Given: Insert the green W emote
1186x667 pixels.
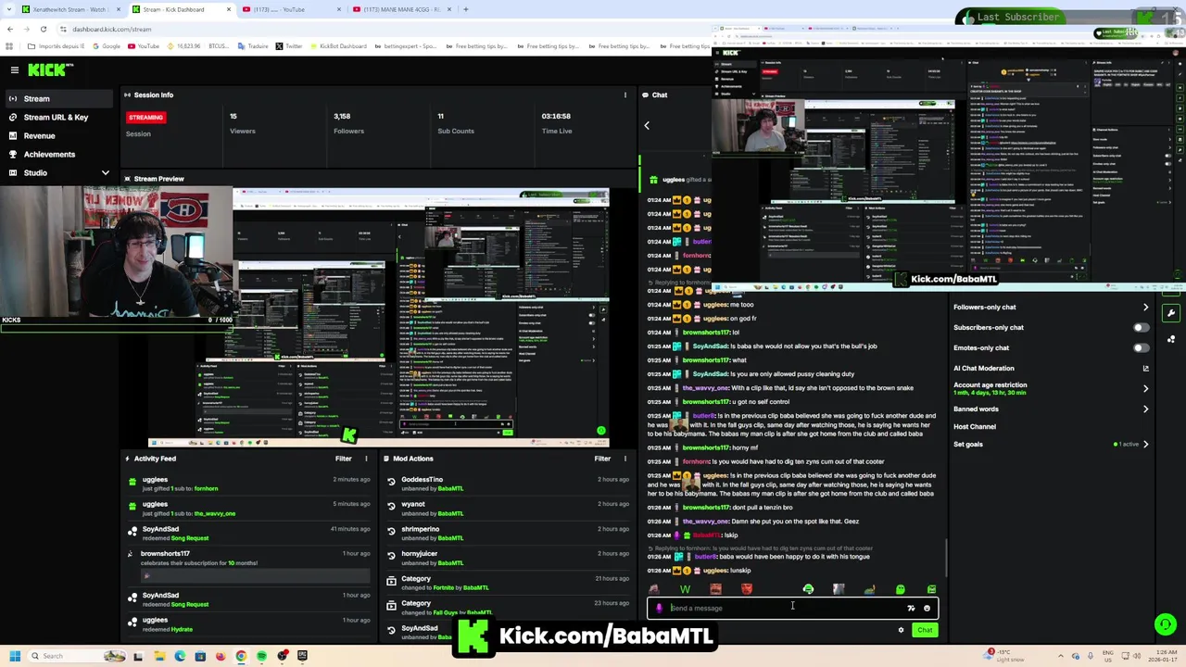Looking at the screenshot, I should click(685, 589).
